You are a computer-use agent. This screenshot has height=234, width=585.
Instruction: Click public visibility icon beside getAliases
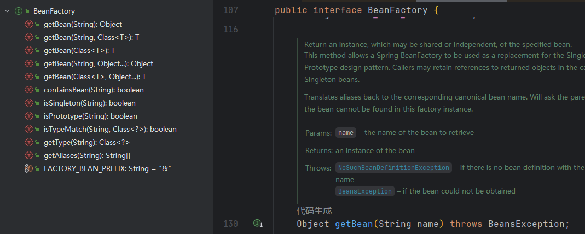click(x=37, y=156)
